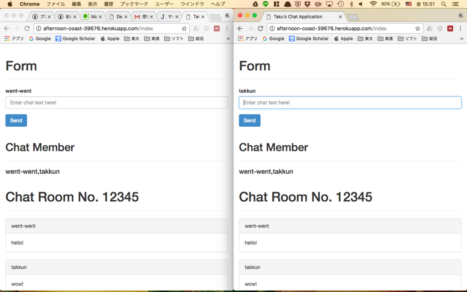
Task: Focus chat text field in left window
Action: 117,103
